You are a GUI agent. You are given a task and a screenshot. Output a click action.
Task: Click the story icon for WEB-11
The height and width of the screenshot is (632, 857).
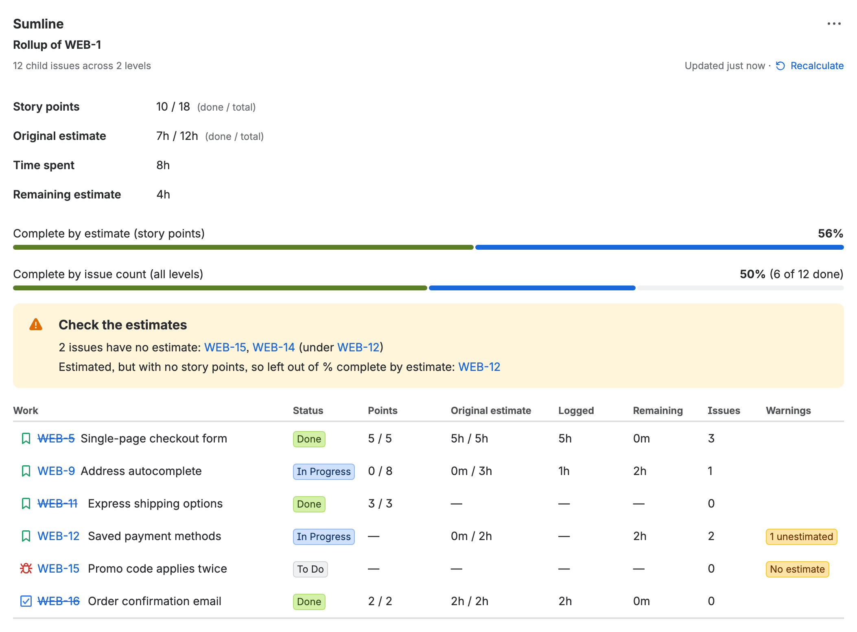click(x=26, y=503)
